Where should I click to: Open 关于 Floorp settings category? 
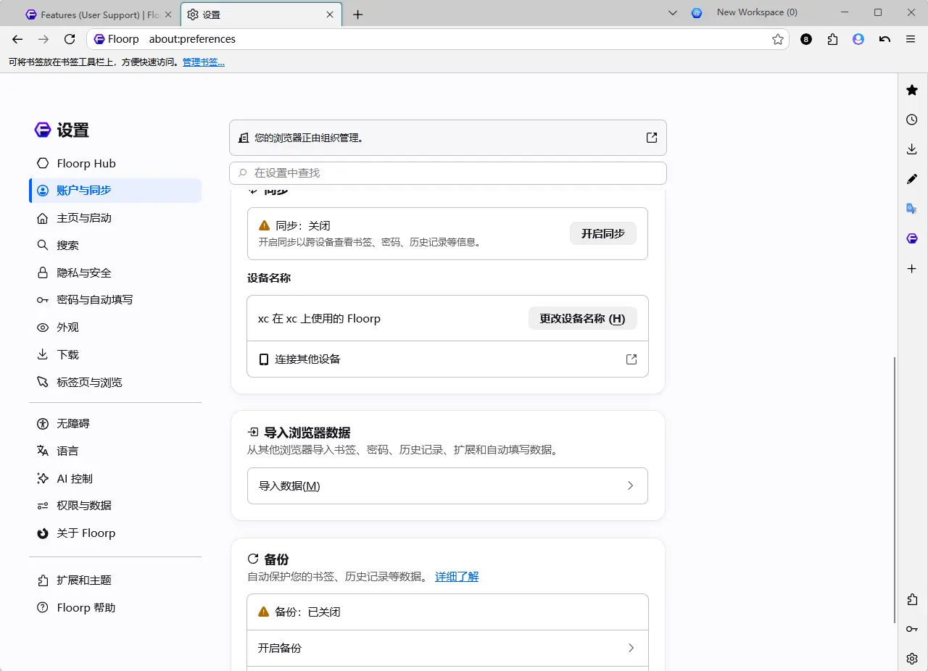pyautogui.click(x=115, y=533)
